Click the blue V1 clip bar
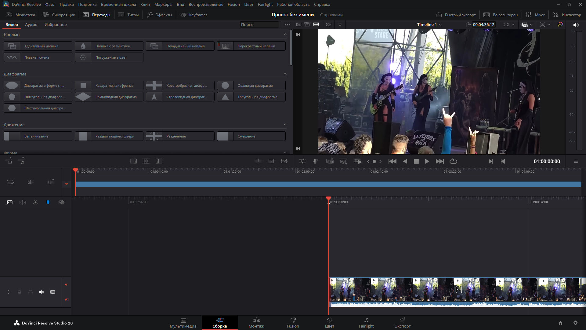Screen dimensions: 586x330 click(328, 184)
